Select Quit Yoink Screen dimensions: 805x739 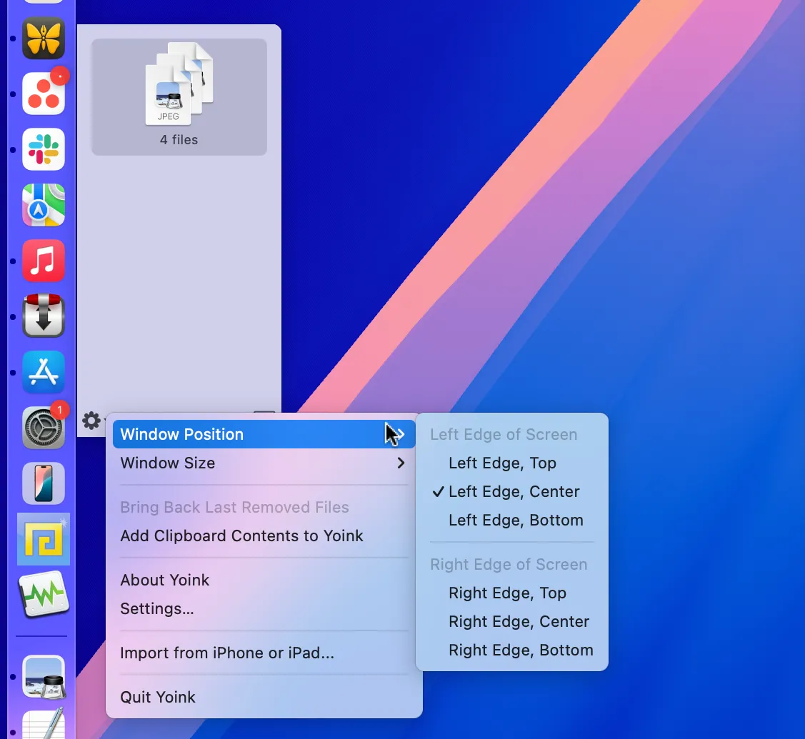point(264,697)
